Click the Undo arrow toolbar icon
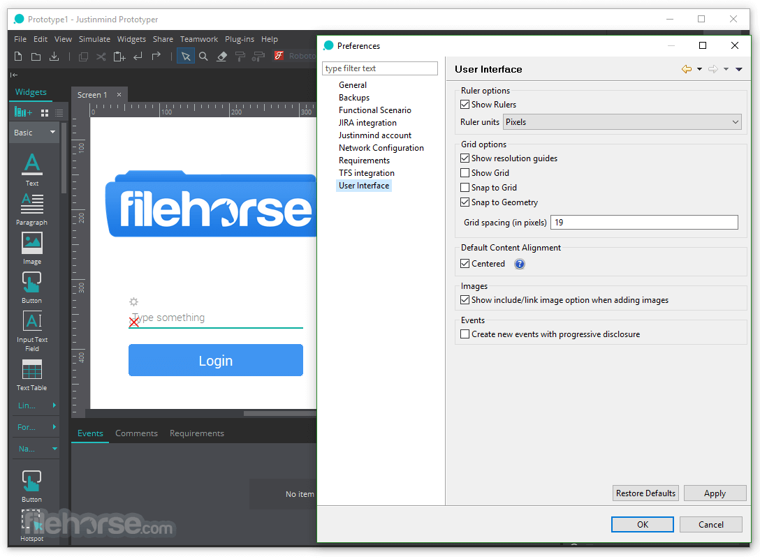Viewport: 760px width, 559px height. [x=138, y=57]
